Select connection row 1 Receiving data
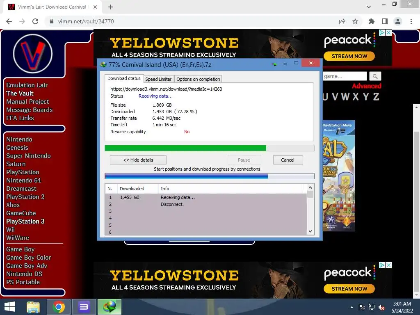Viewport: 420px width, 315px height. 206,197
